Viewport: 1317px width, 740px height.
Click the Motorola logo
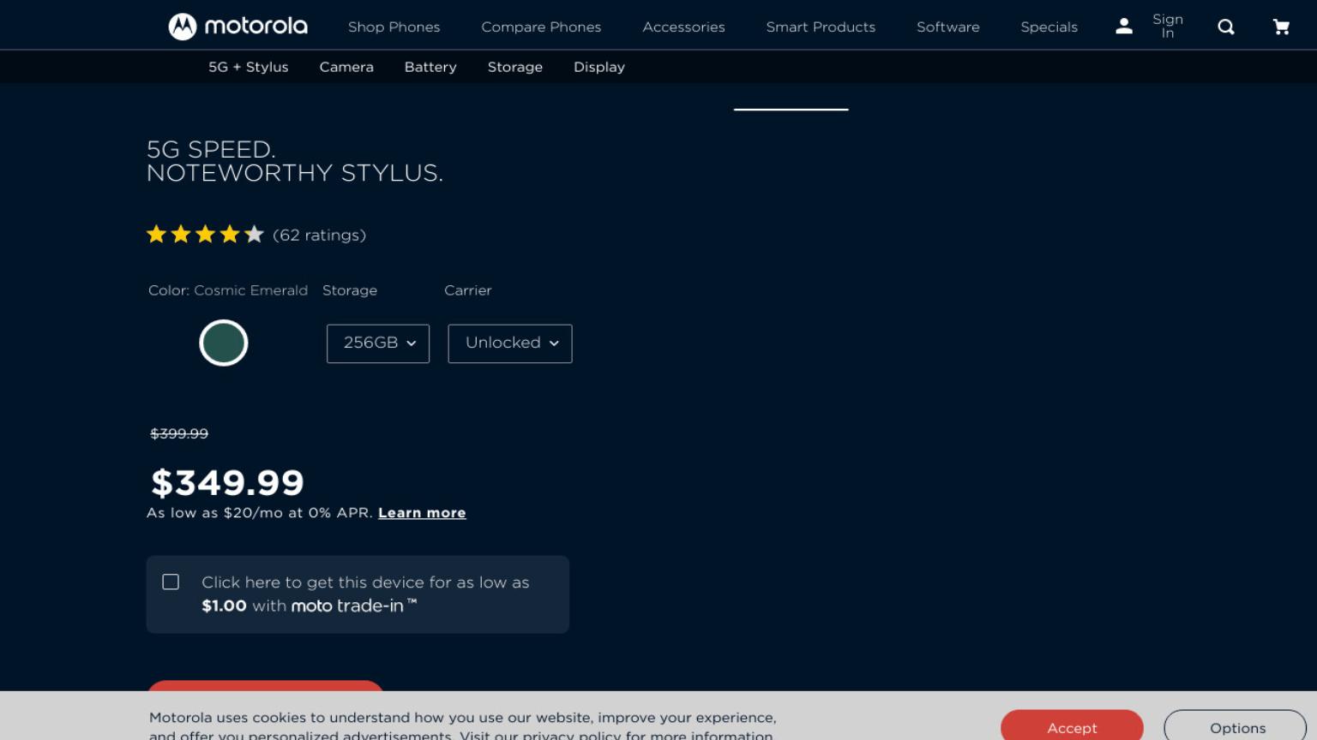click(238, 27)
